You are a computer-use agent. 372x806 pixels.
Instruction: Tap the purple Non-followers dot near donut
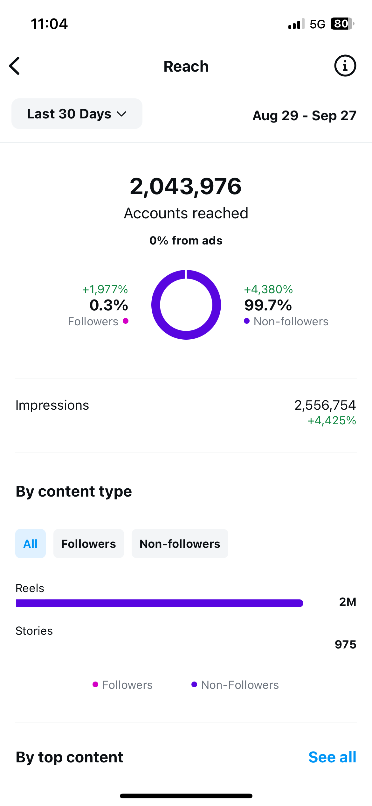tap(247, 321)
